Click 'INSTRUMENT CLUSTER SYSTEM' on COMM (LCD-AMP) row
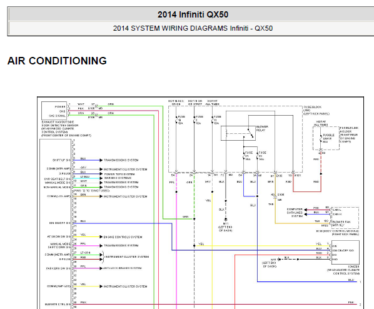Screen dimensions: 374x309 pyautogui.click(x=126, y=196)
